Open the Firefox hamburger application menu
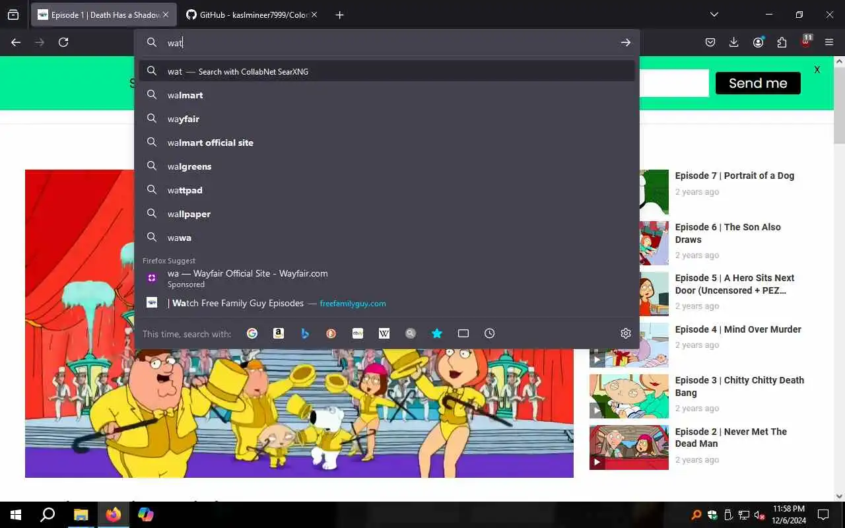Image resolution: width=845 pixels, height=528 pixels. click(x=829, y=42)
